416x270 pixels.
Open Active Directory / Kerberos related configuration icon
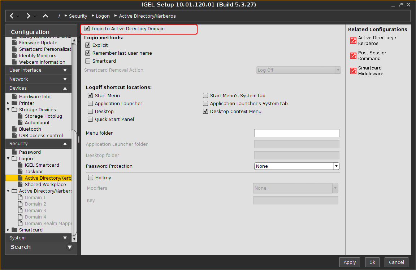click(x=353, y=41)
